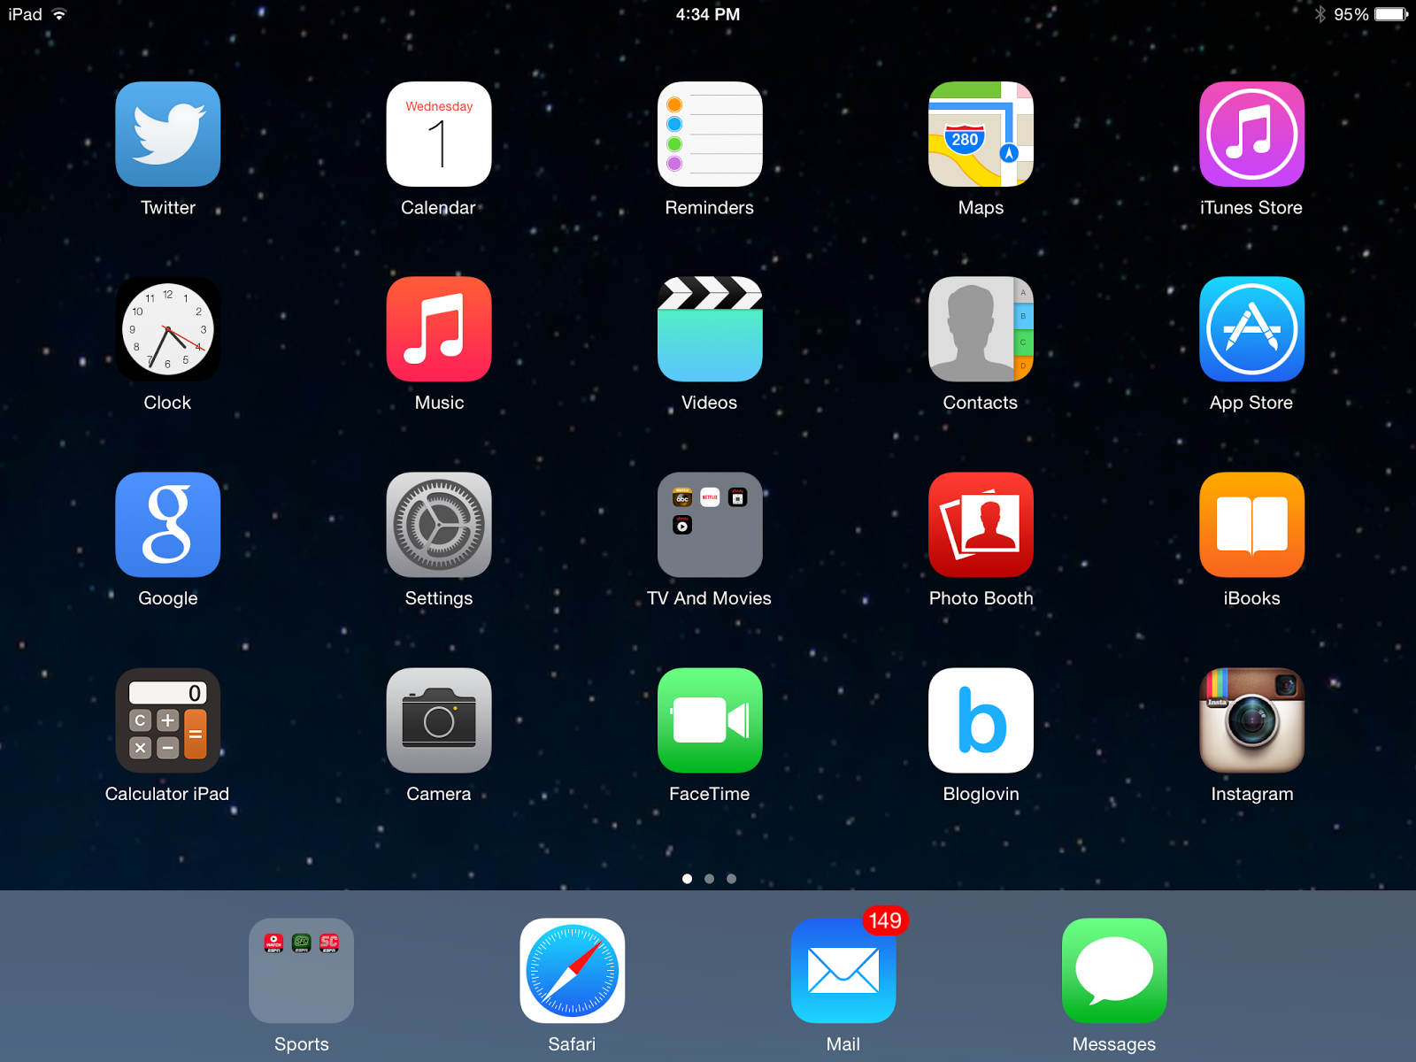This screenshot has height=1062, width=1416.
Task: Launch the Camera app
Action: coord(439,720)
